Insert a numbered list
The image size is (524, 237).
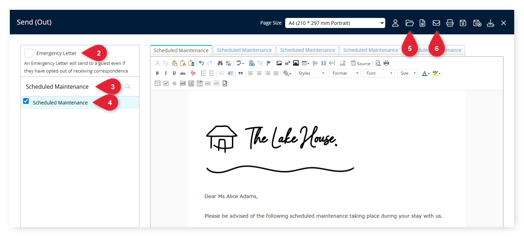[204, 73]
